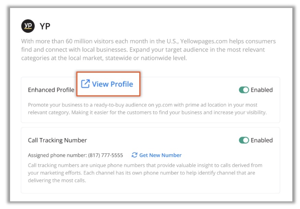Select the YP heading title
The image size is (300, 209).
click(45, 26)
